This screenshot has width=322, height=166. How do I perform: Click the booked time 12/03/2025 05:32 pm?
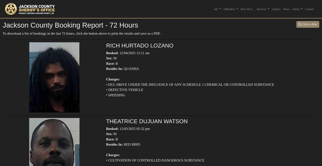click(135, 129)
